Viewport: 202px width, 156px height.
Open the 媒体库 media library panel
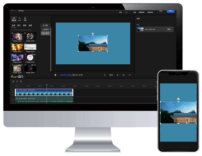14,19
